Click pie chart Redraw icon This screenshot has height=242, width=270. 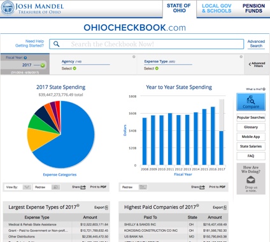(55, 187)
